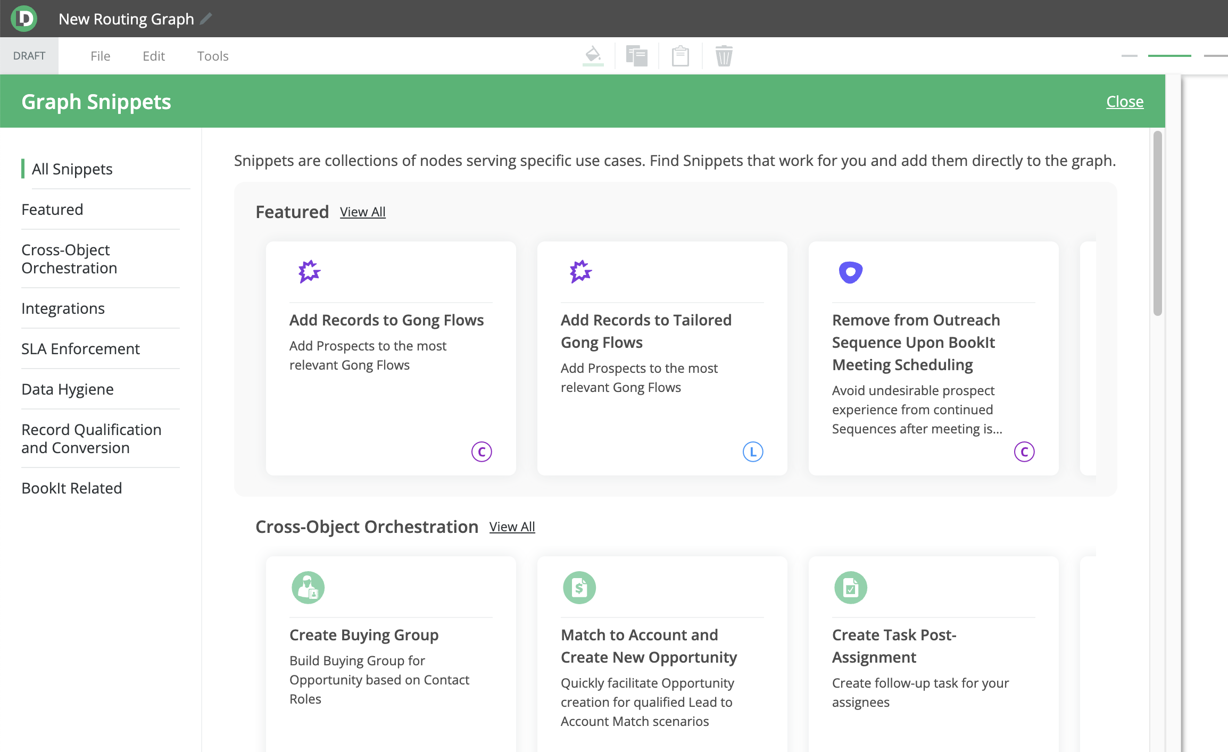
Task: Click the dollar icon on Match to Account card
Action: click(580, 587)
